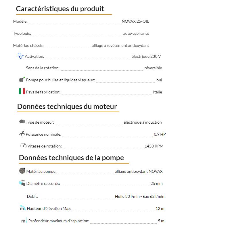The image size is (230, 230).
Task: Click the pump material icon near Matériau pompe
Action: [x=22, y=170]
